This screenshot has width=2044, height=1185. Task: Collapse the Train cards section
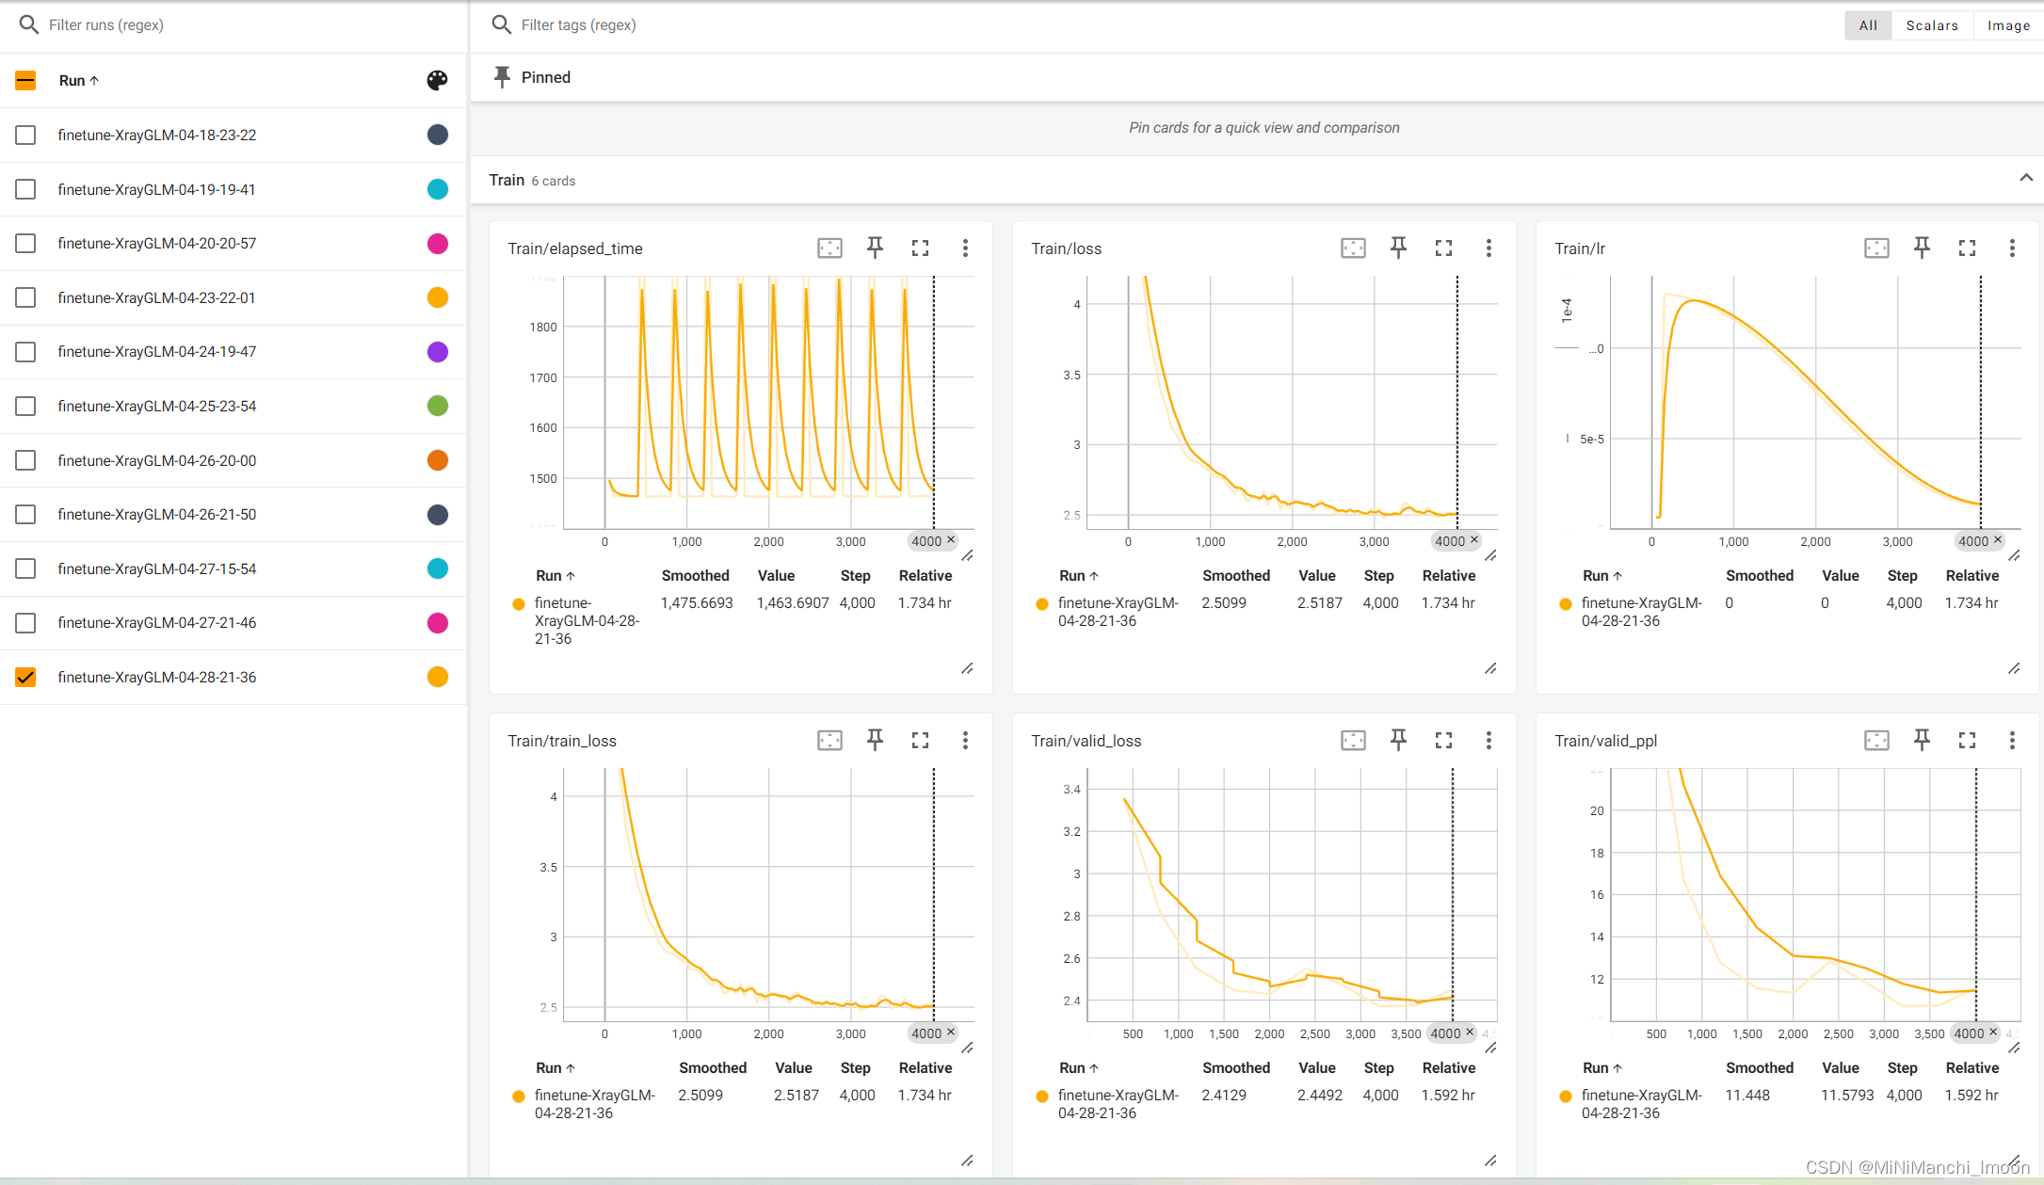2025,179
